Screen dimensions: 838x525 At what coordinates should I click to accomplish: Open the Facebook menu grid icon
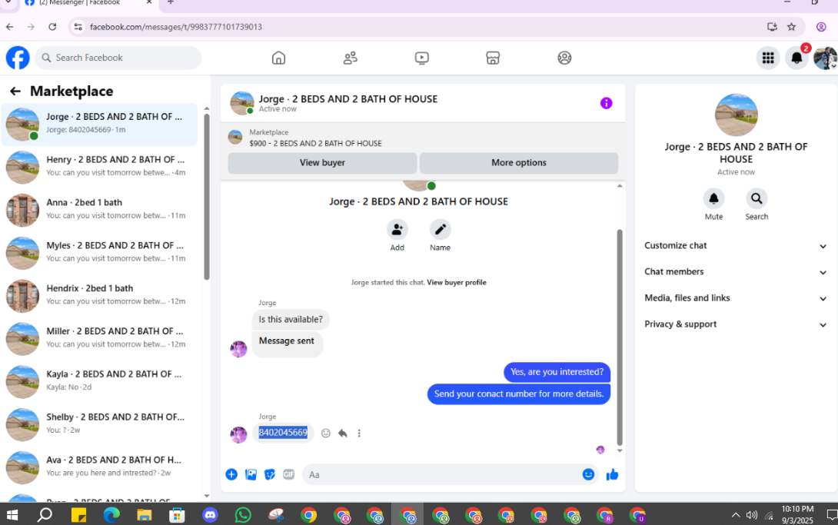768,58
